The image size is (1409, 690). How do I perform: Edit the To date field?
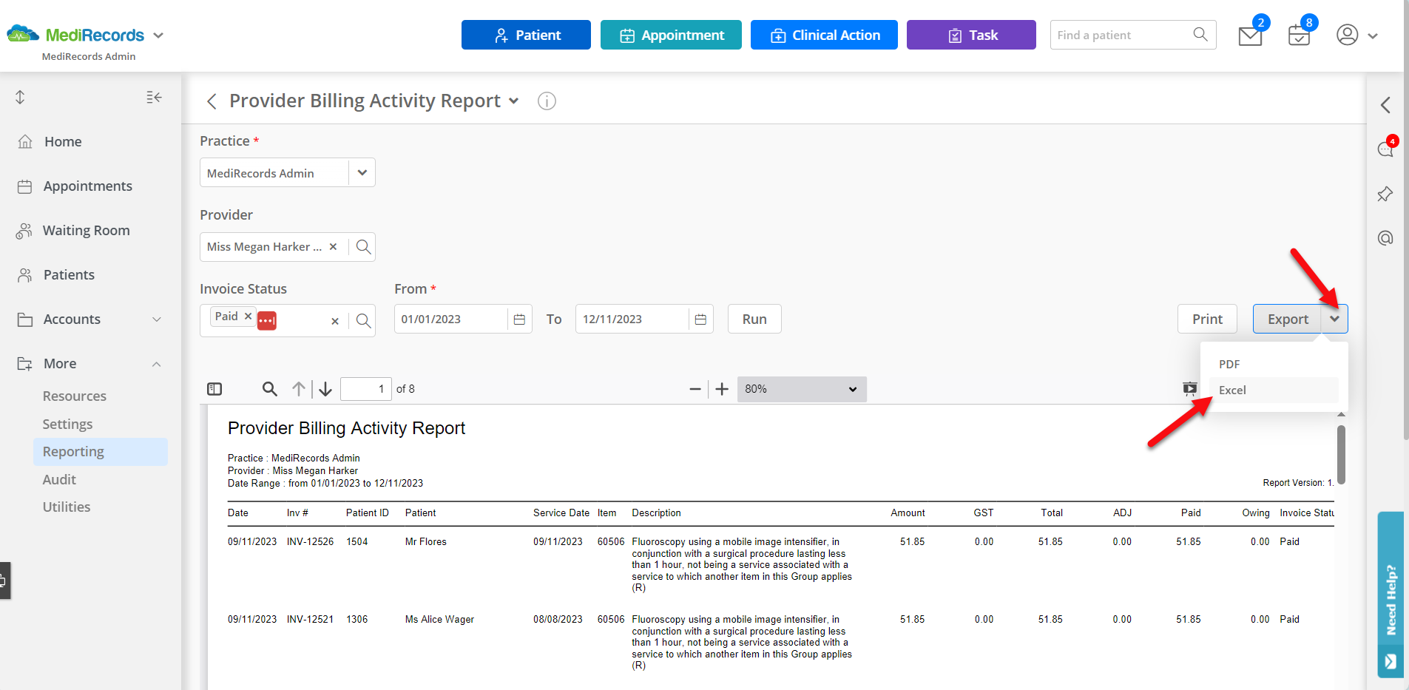point(632,319)
